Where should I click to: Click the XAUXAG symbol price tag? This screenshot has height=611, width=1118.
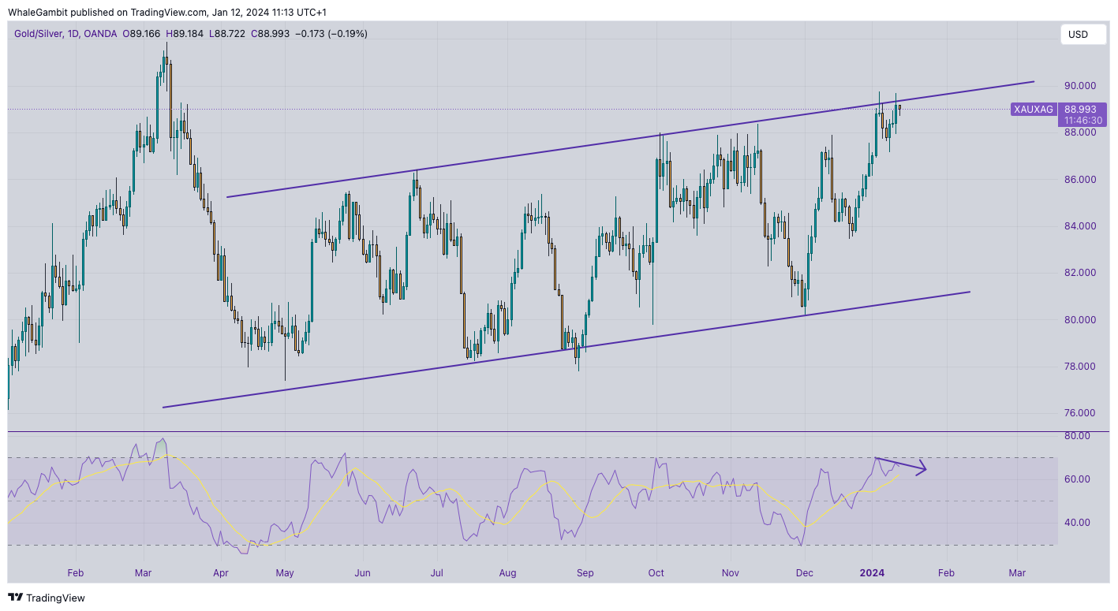click(1034, 110)
